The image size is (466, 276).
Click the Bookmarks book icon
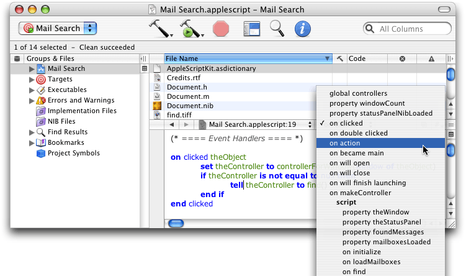point(41,142)
